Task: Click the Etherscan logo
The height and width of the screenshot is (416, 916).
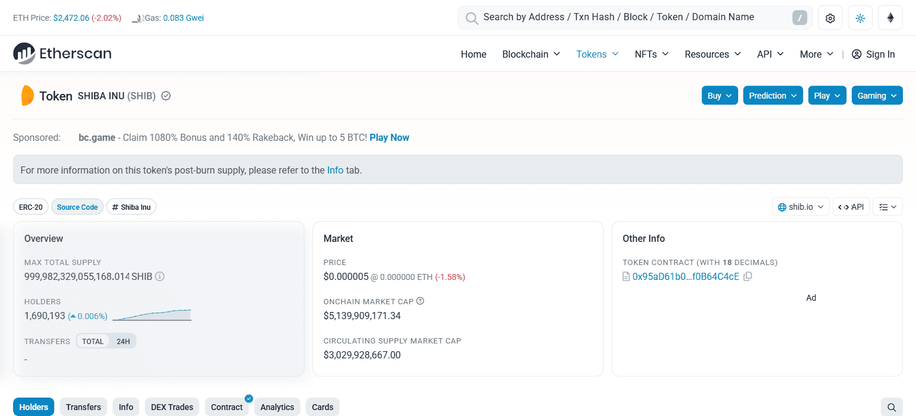Action: coord(62,53)
